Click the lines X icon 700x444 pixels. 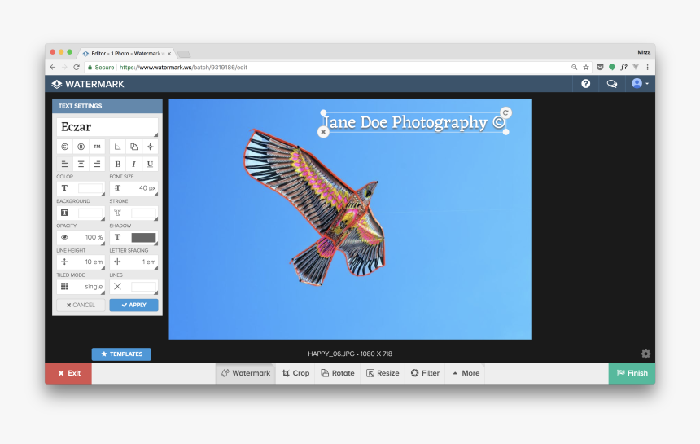click(117, 286)
